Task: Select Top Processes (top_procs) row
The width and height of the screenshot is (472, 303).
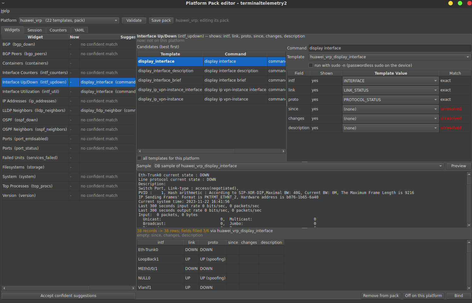Action: pyautogui.click(x=68, y=186)
